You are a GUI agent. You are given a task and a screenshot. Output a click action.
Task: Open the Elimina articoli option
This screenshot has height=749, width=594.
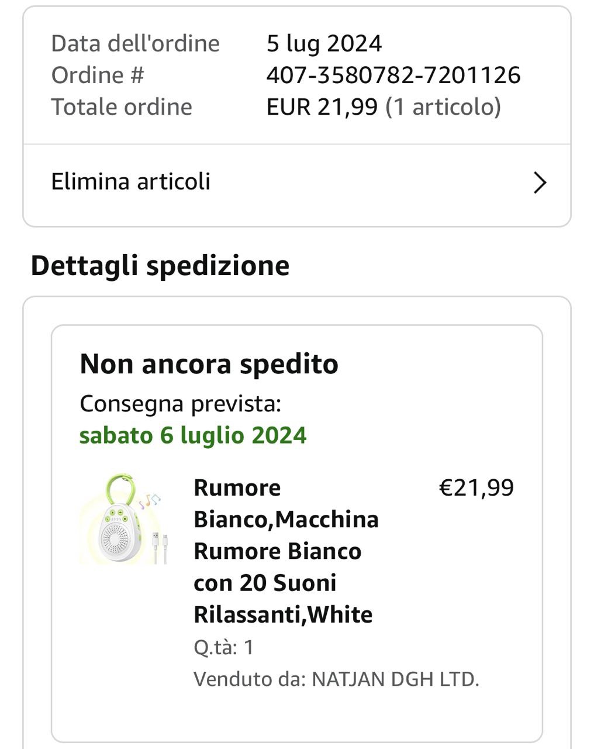coord(131,182)
